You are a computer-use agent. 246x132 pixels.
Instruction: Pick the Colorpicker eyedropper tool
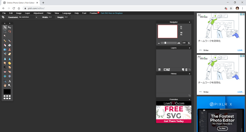(x=5, y=81)
